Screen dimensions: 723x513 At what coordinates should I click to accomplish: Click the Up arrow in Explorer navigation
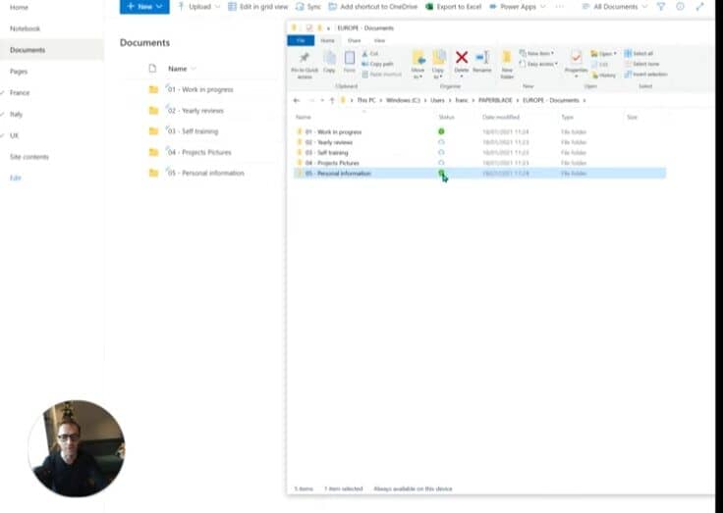click(332, 100)
